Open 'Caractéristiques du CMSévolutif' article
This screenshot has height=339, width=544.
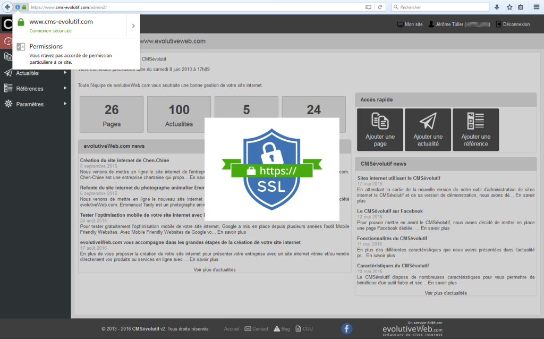(393, 266)
